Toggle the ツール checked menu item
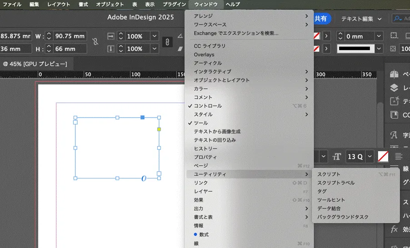The image size is (410, 248). [x=250, y=123]
